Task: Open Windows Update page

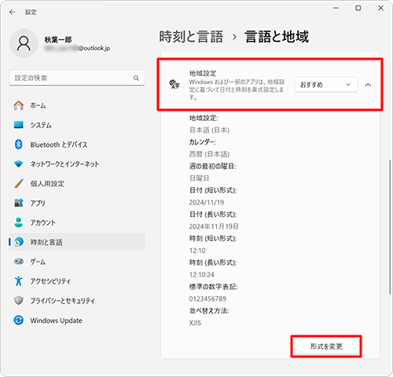Action: tap(77, 320)
